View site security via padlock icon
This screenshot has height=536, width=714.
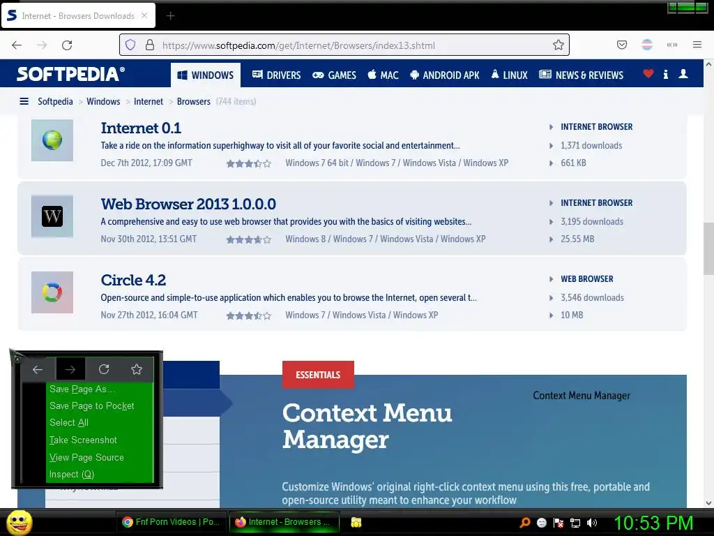pos(149,45)
